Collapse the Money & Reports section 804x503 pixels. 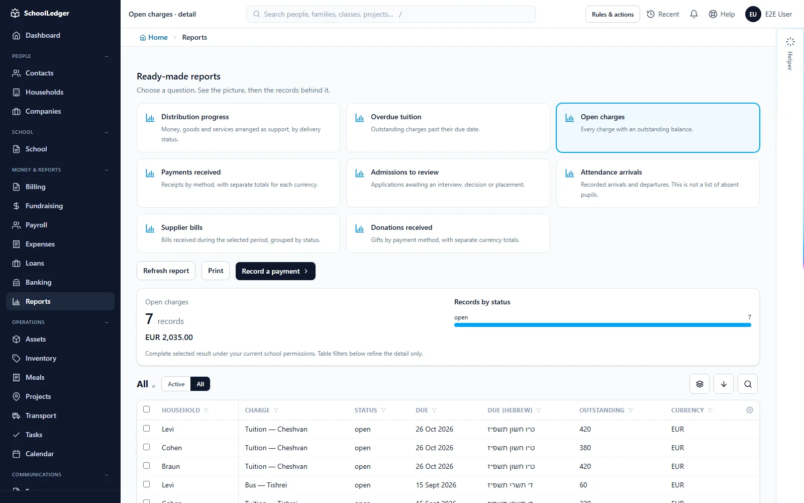pos(107,170)
